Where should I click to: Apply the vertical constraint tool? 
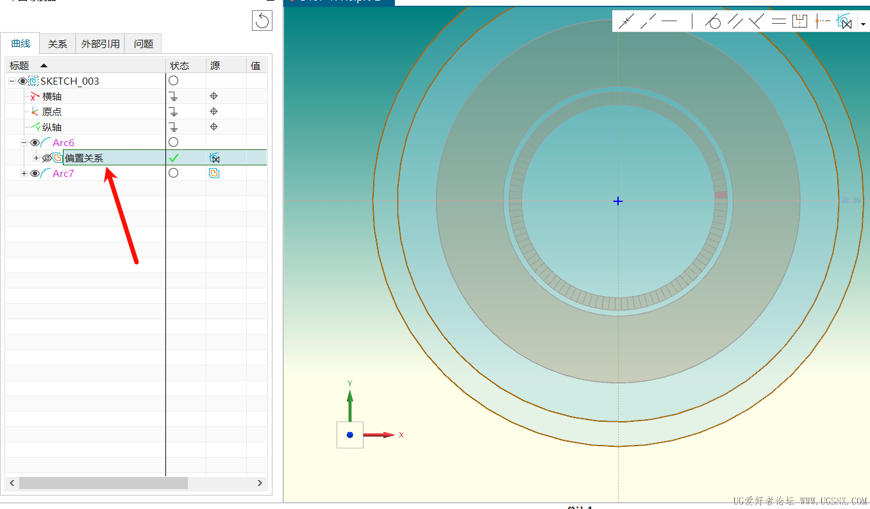click(x=692, y=22)
